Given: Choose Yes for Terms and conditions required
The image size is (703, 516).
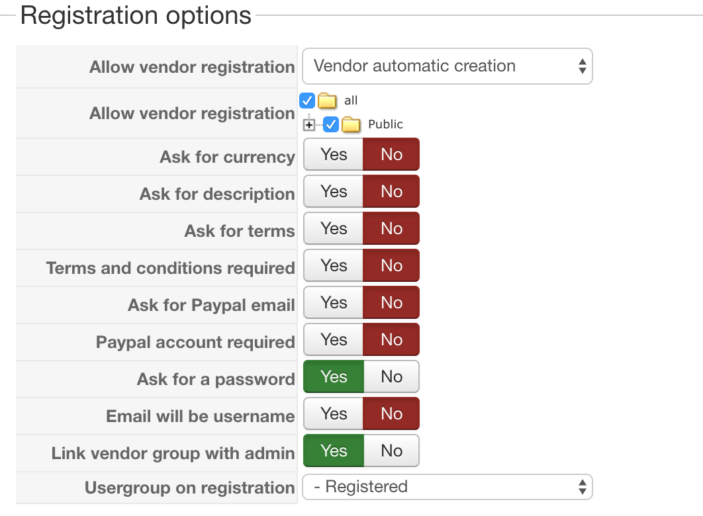Looking at the screenshot, I should click(x=334, y=265).
